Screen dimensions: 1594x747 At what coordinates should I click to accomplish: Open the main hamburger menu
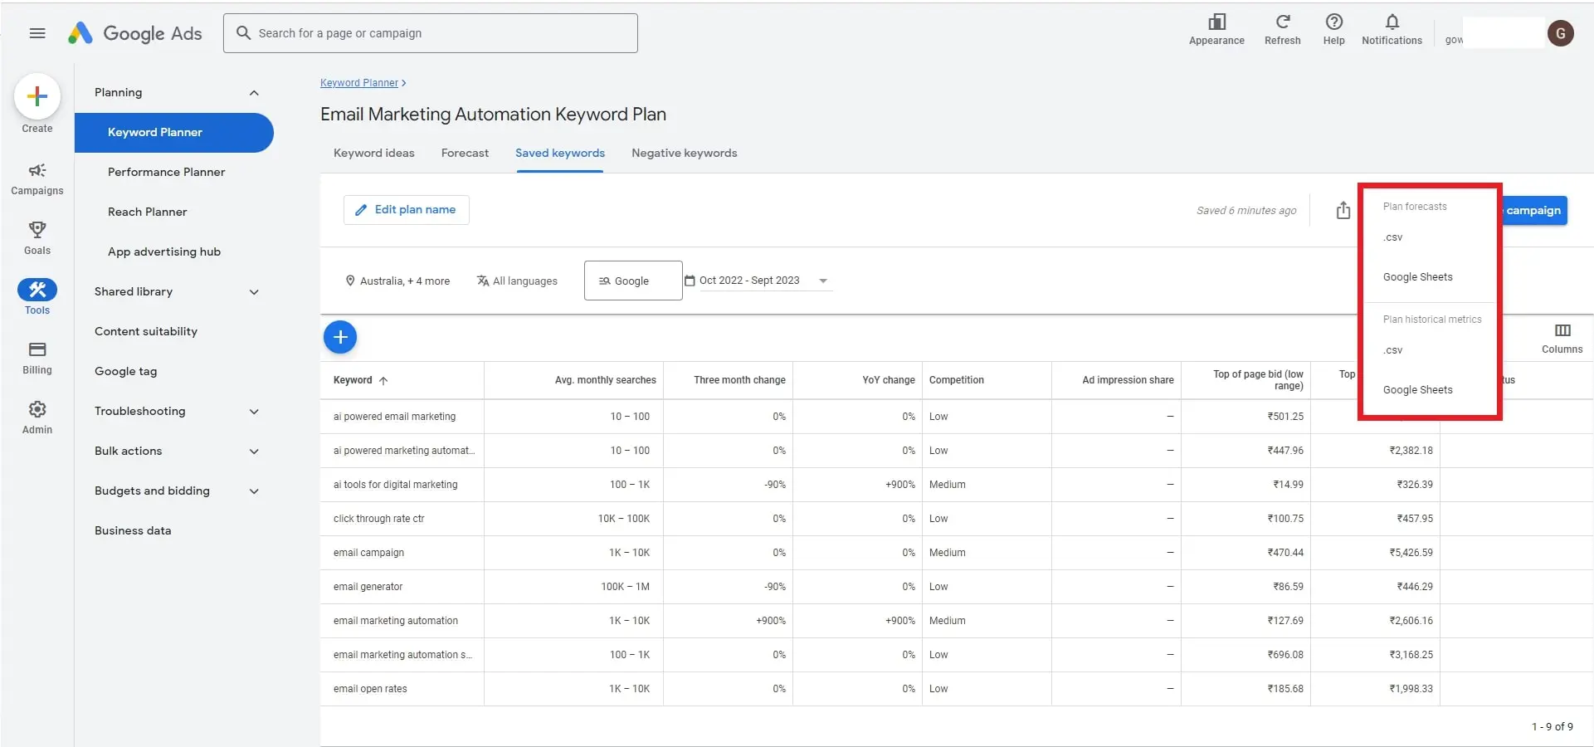click(37, 33)
